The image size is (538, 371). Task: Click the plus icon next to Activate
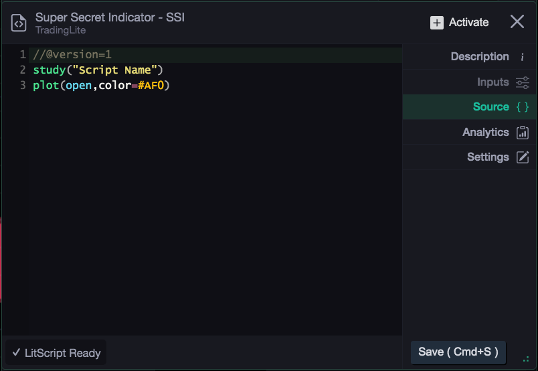[437, 23]
